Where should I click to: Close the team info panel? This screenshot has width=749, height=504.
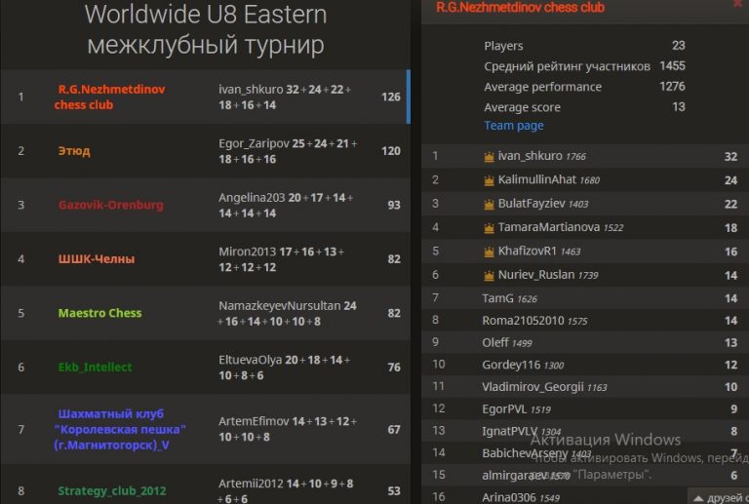pos(738,5)
